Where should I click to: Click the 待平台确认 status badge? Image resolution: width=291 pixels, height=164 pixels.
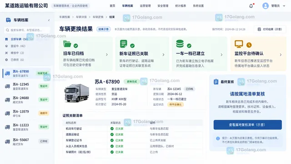point(176,104)
